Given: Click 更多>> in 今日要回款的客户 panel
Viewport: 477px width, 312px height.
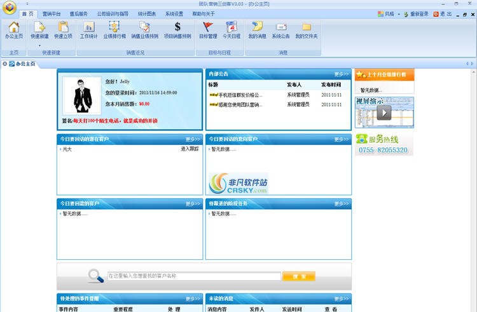Looking at the screenshot, I should coord(193,204).
